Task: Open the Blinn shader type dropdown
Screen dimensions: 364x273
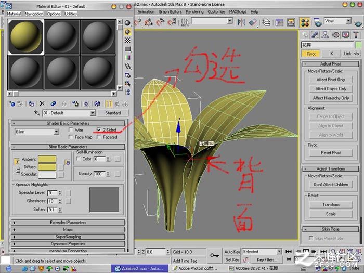Action: point(37,132)
